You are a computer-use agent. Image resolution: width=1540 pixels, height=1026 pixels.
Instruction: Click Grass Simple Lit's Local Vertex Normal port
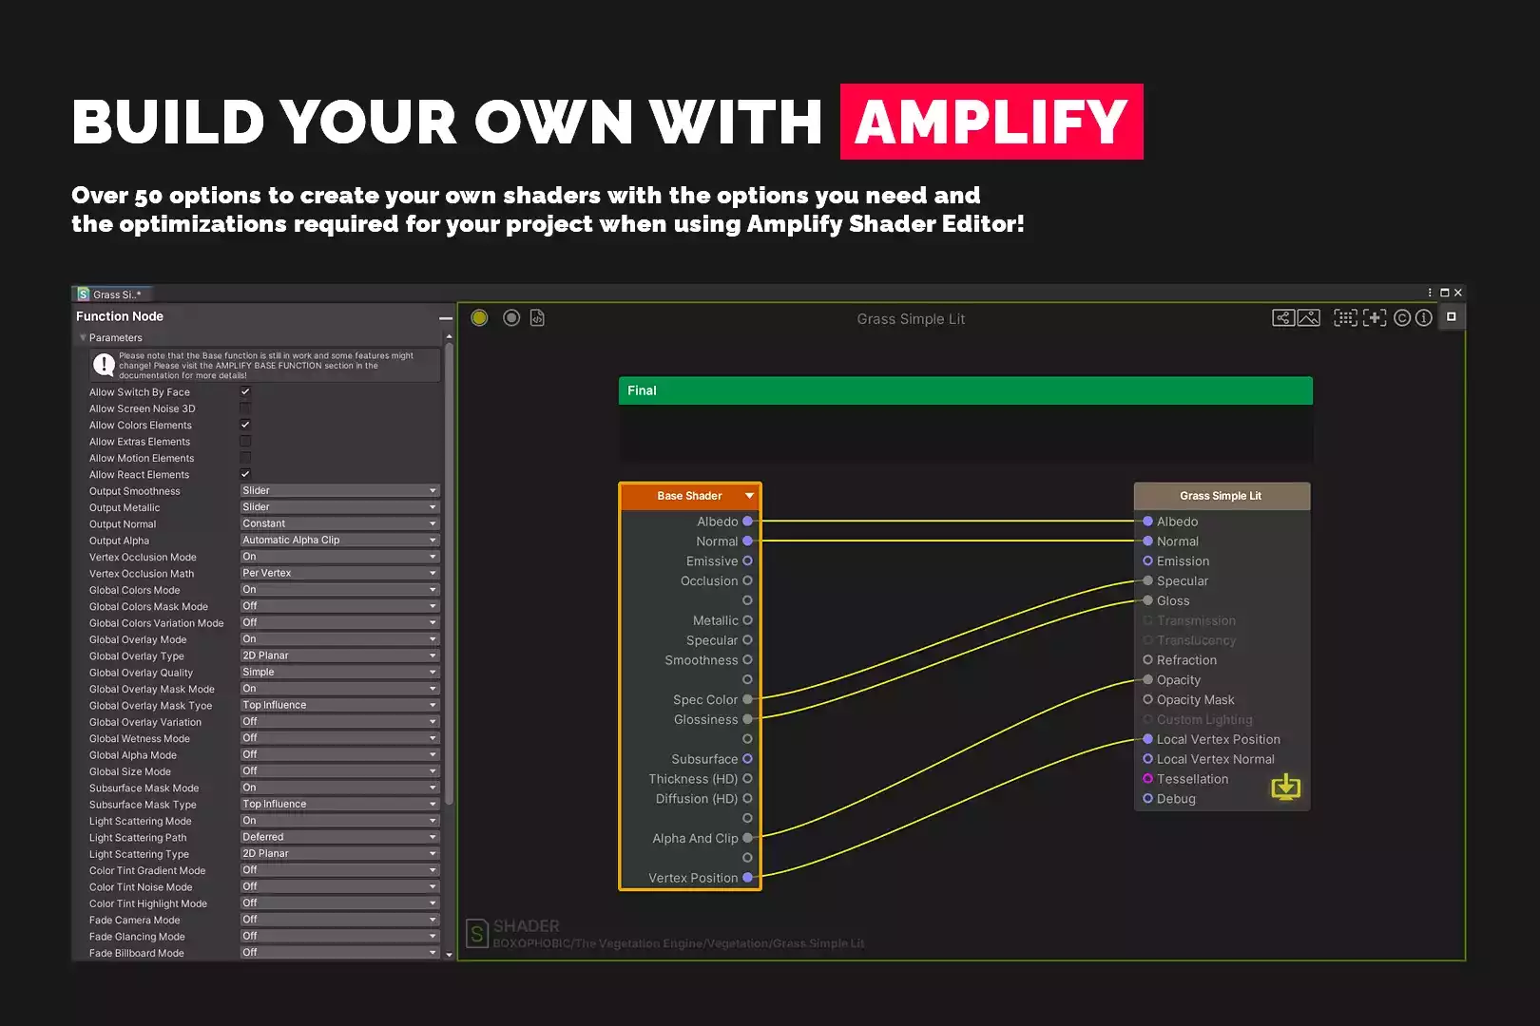click(1147, 759)
